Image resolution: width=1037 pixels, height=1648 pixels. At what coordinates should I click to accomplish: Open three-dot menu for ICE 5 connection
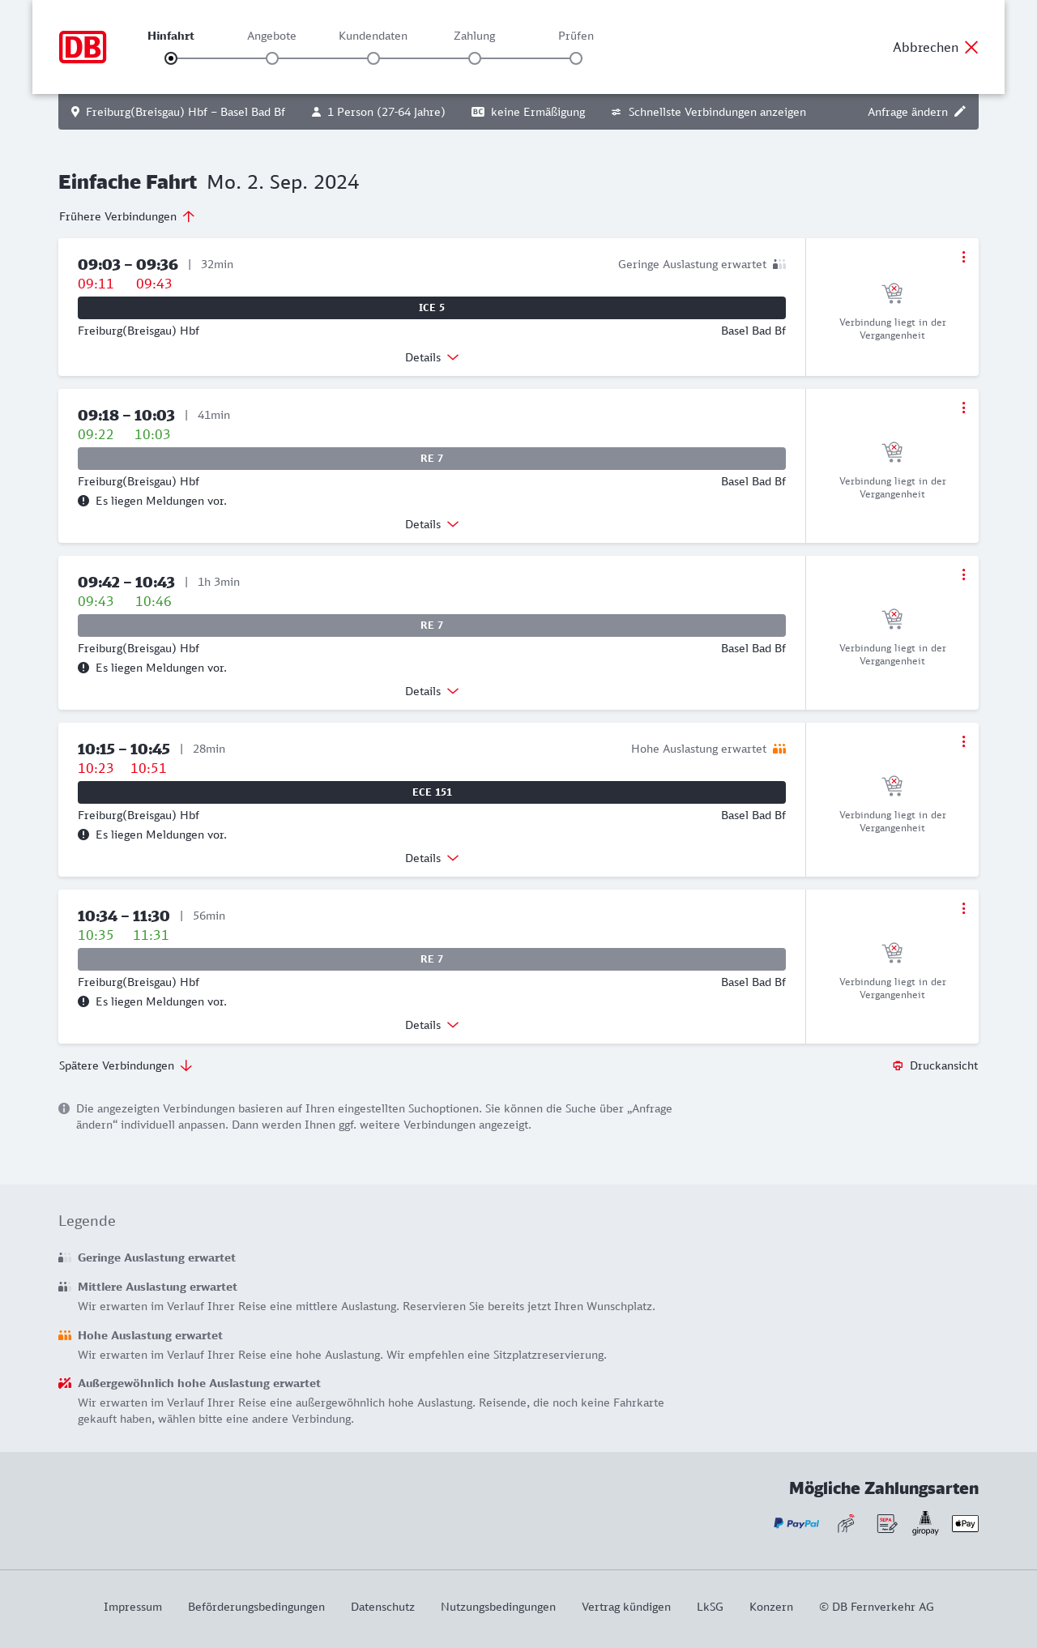coord(963,257)
